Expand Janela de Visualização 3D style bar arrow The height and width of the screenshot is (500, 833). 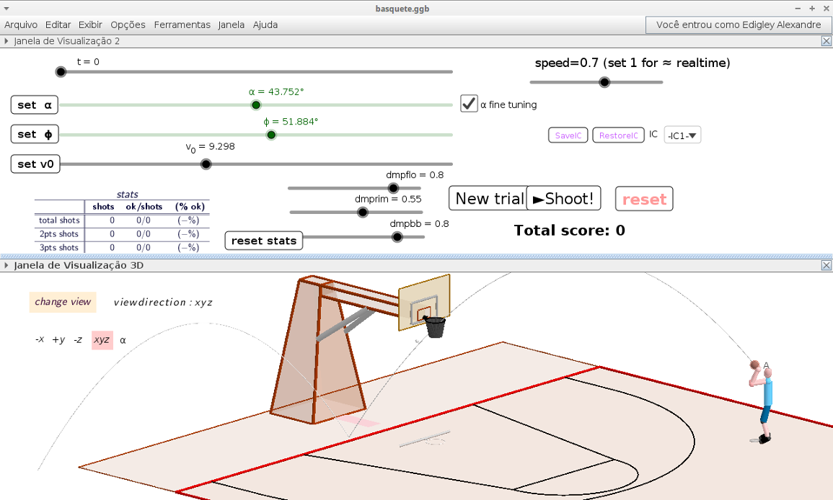click(6, 265)
